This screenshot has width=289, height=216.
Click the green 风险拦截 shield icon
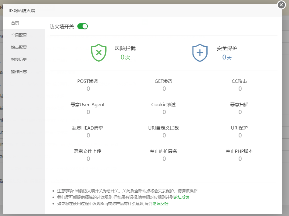(98, 52)
